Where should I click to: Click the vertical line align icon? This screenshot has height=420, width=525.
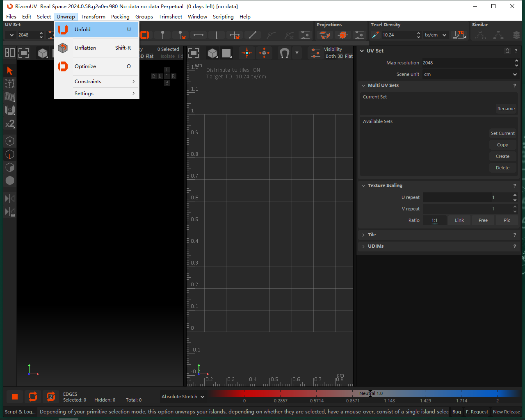pos(217,35)
